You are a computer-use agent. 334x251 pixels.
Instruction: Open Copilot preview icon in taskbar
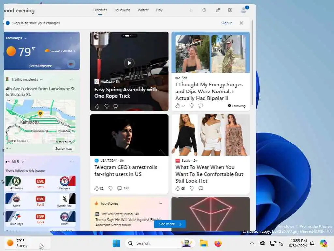tap(324, 243)
